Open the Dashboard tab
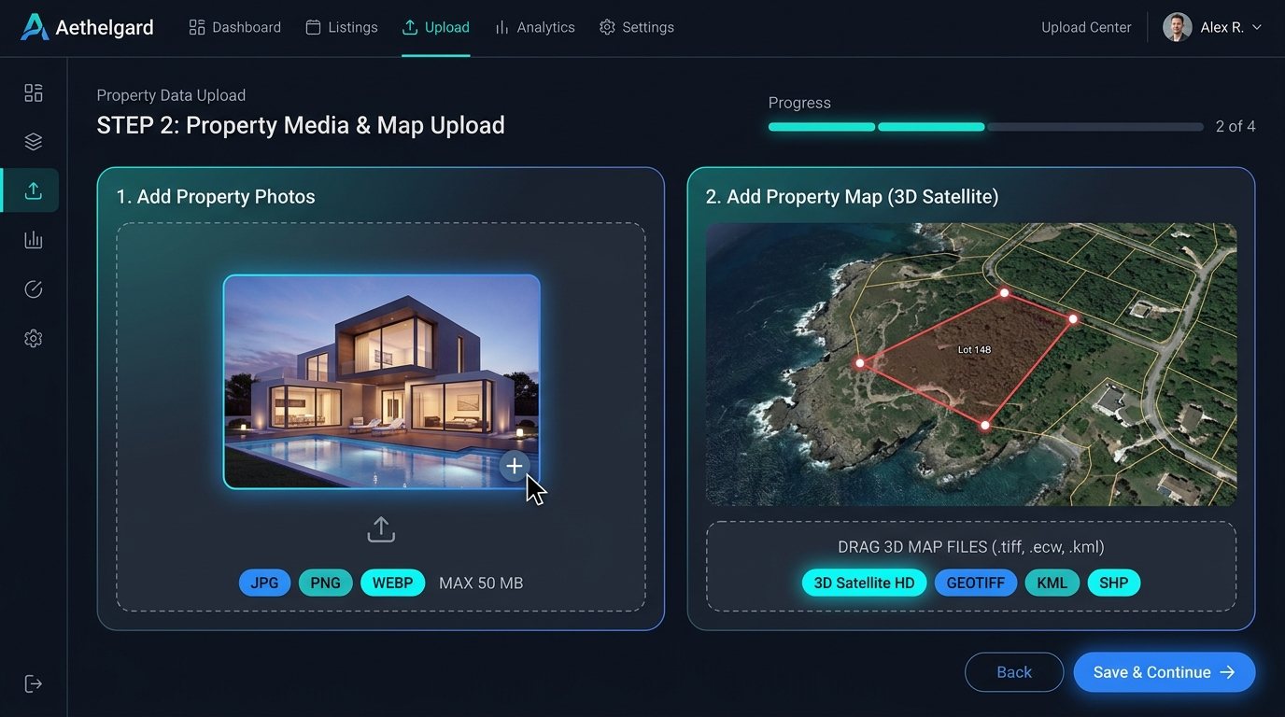The image size is (1285, 717). [x=234, y=27]
